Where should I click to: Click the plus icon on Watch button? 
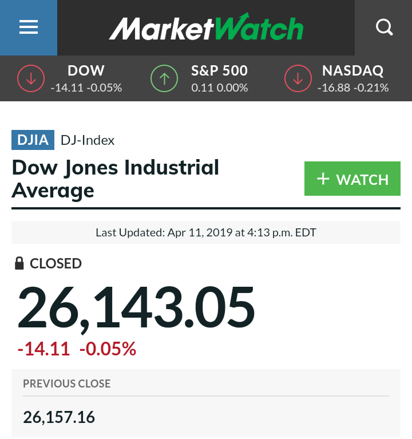pyautogui.click(x=323, y=179)
